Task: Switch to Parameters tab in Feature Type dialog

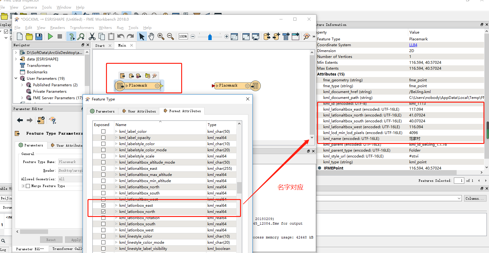Action: [x=102, y=111]
